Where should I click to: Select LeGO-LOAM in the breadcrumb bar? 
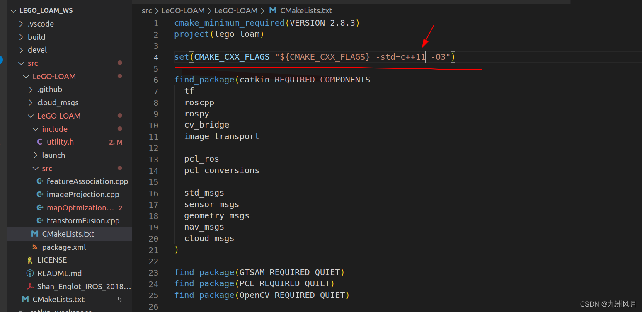[x=183, y=10]
